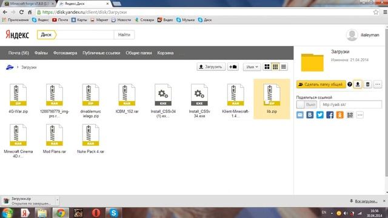Create a new folder with plus-folder icon
Viewport: 388px width, 218px height.
233,67
